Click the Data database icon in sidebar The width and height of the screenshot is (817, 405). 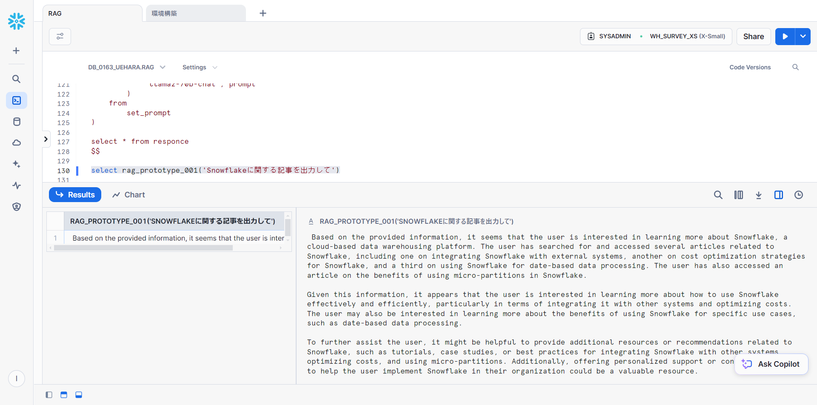coord(17,122)
